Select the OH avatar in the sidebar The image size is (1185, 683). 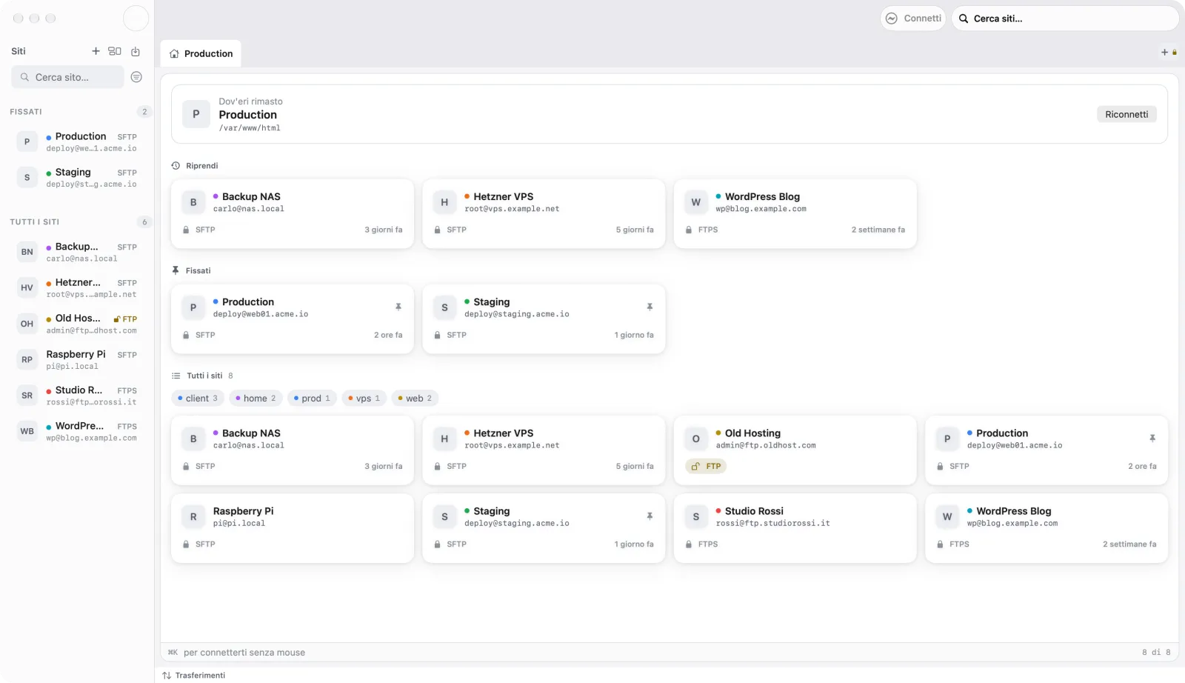coord(27,324)
